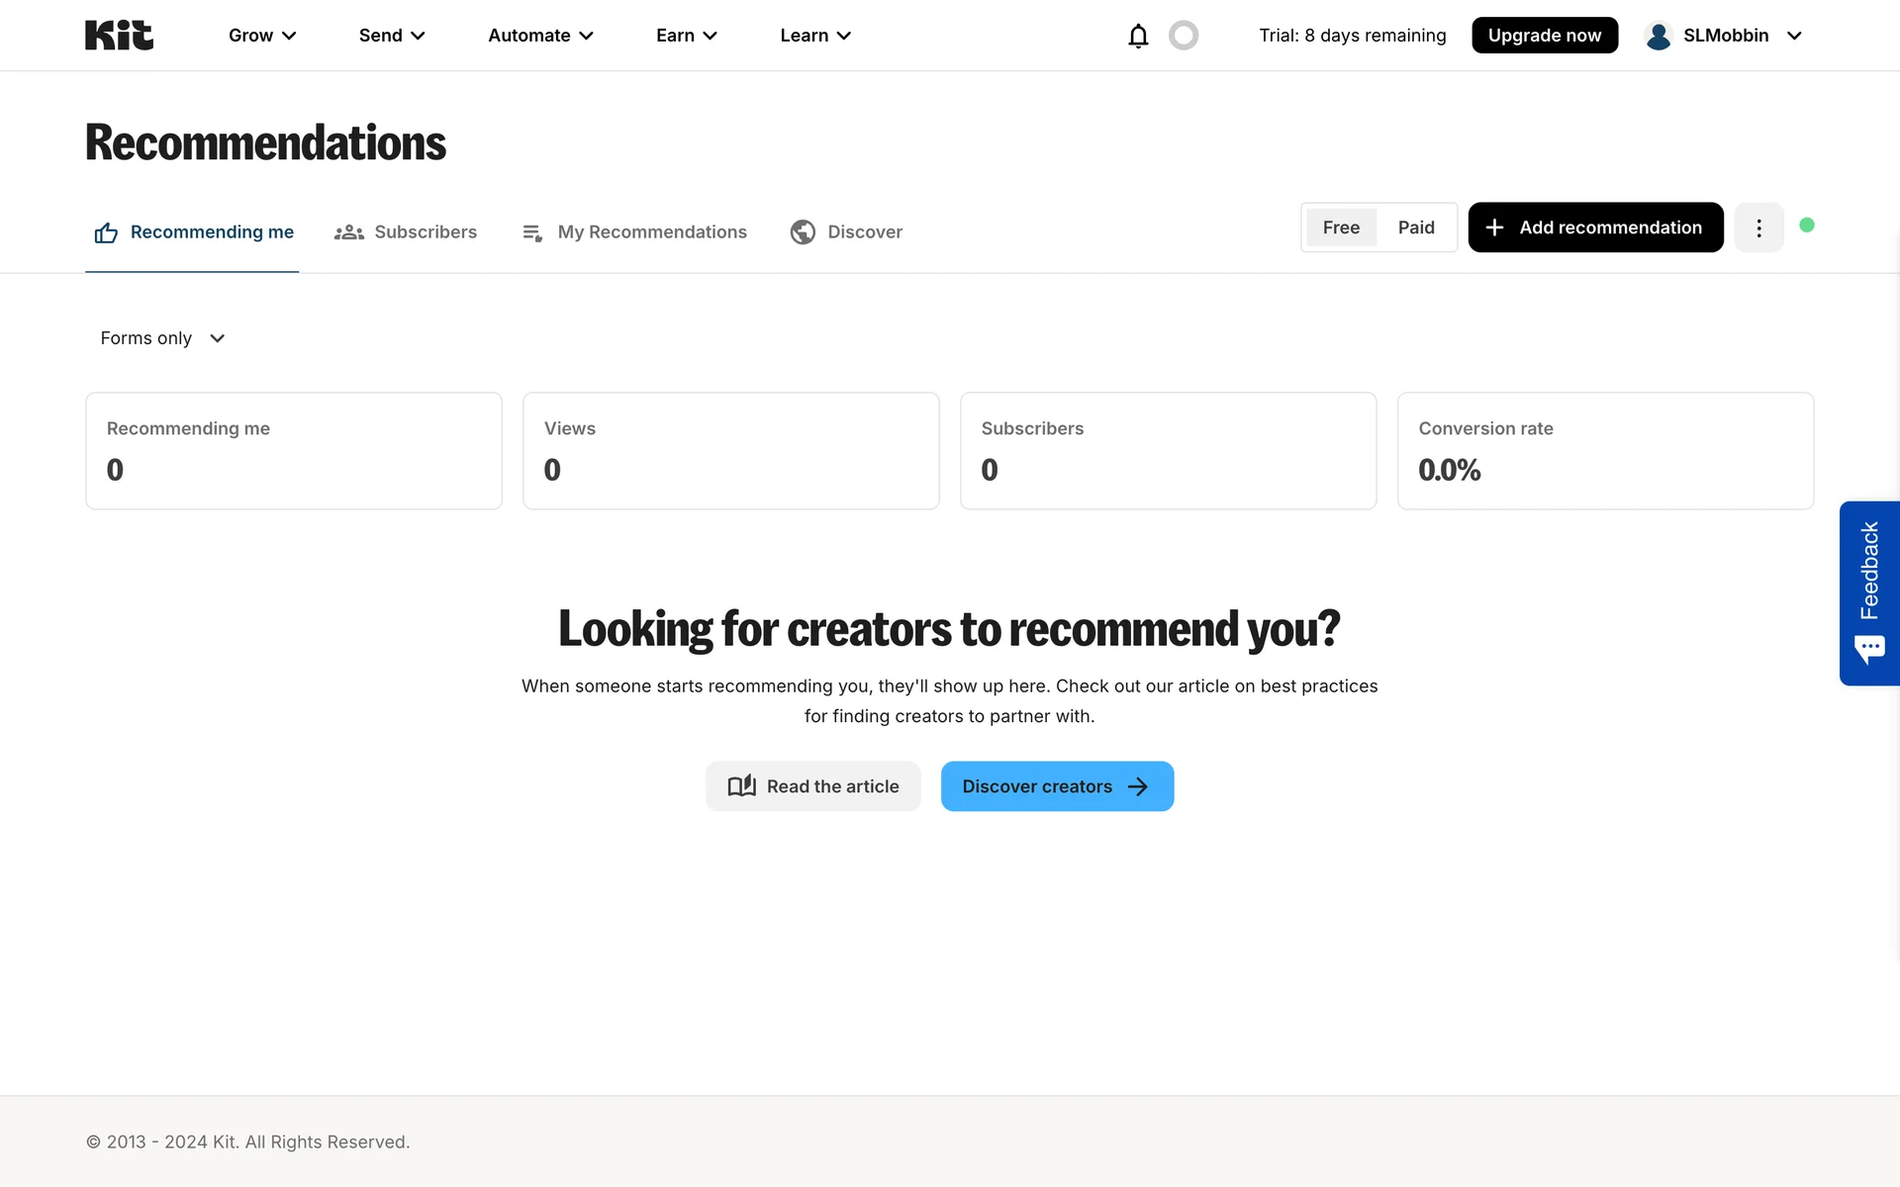
Task: Open the three-dot more options menu
Action: click(1758, 228)
